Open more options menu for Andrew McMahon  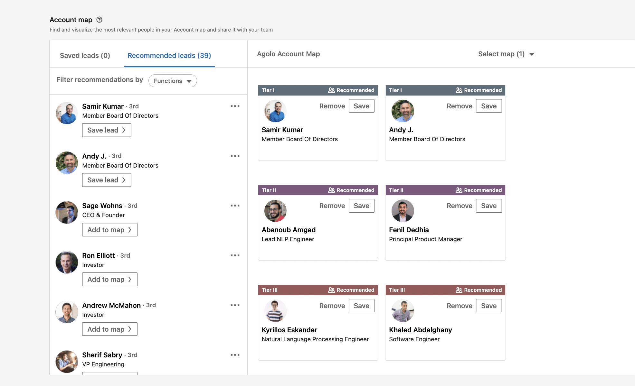(x=235, y=305)
